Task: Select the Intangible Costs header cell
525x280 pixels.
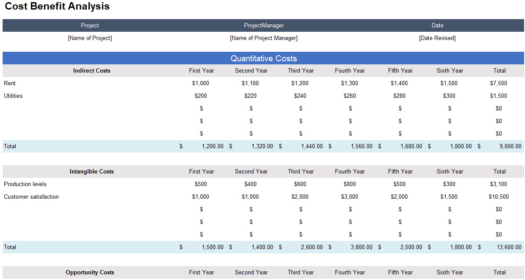Action: (91, 171)
